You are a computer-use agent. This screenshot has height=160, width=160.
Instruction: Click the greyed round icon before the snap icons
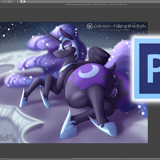9,2
